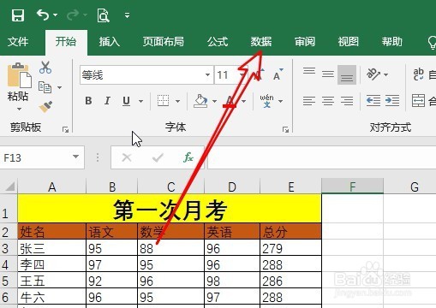Click the Center align icon

tap(328, 101)
